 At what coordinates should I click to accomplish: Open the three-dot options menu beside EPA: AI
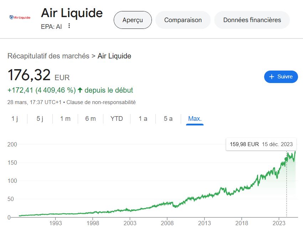pyautogui.click(x=69, y=26)
